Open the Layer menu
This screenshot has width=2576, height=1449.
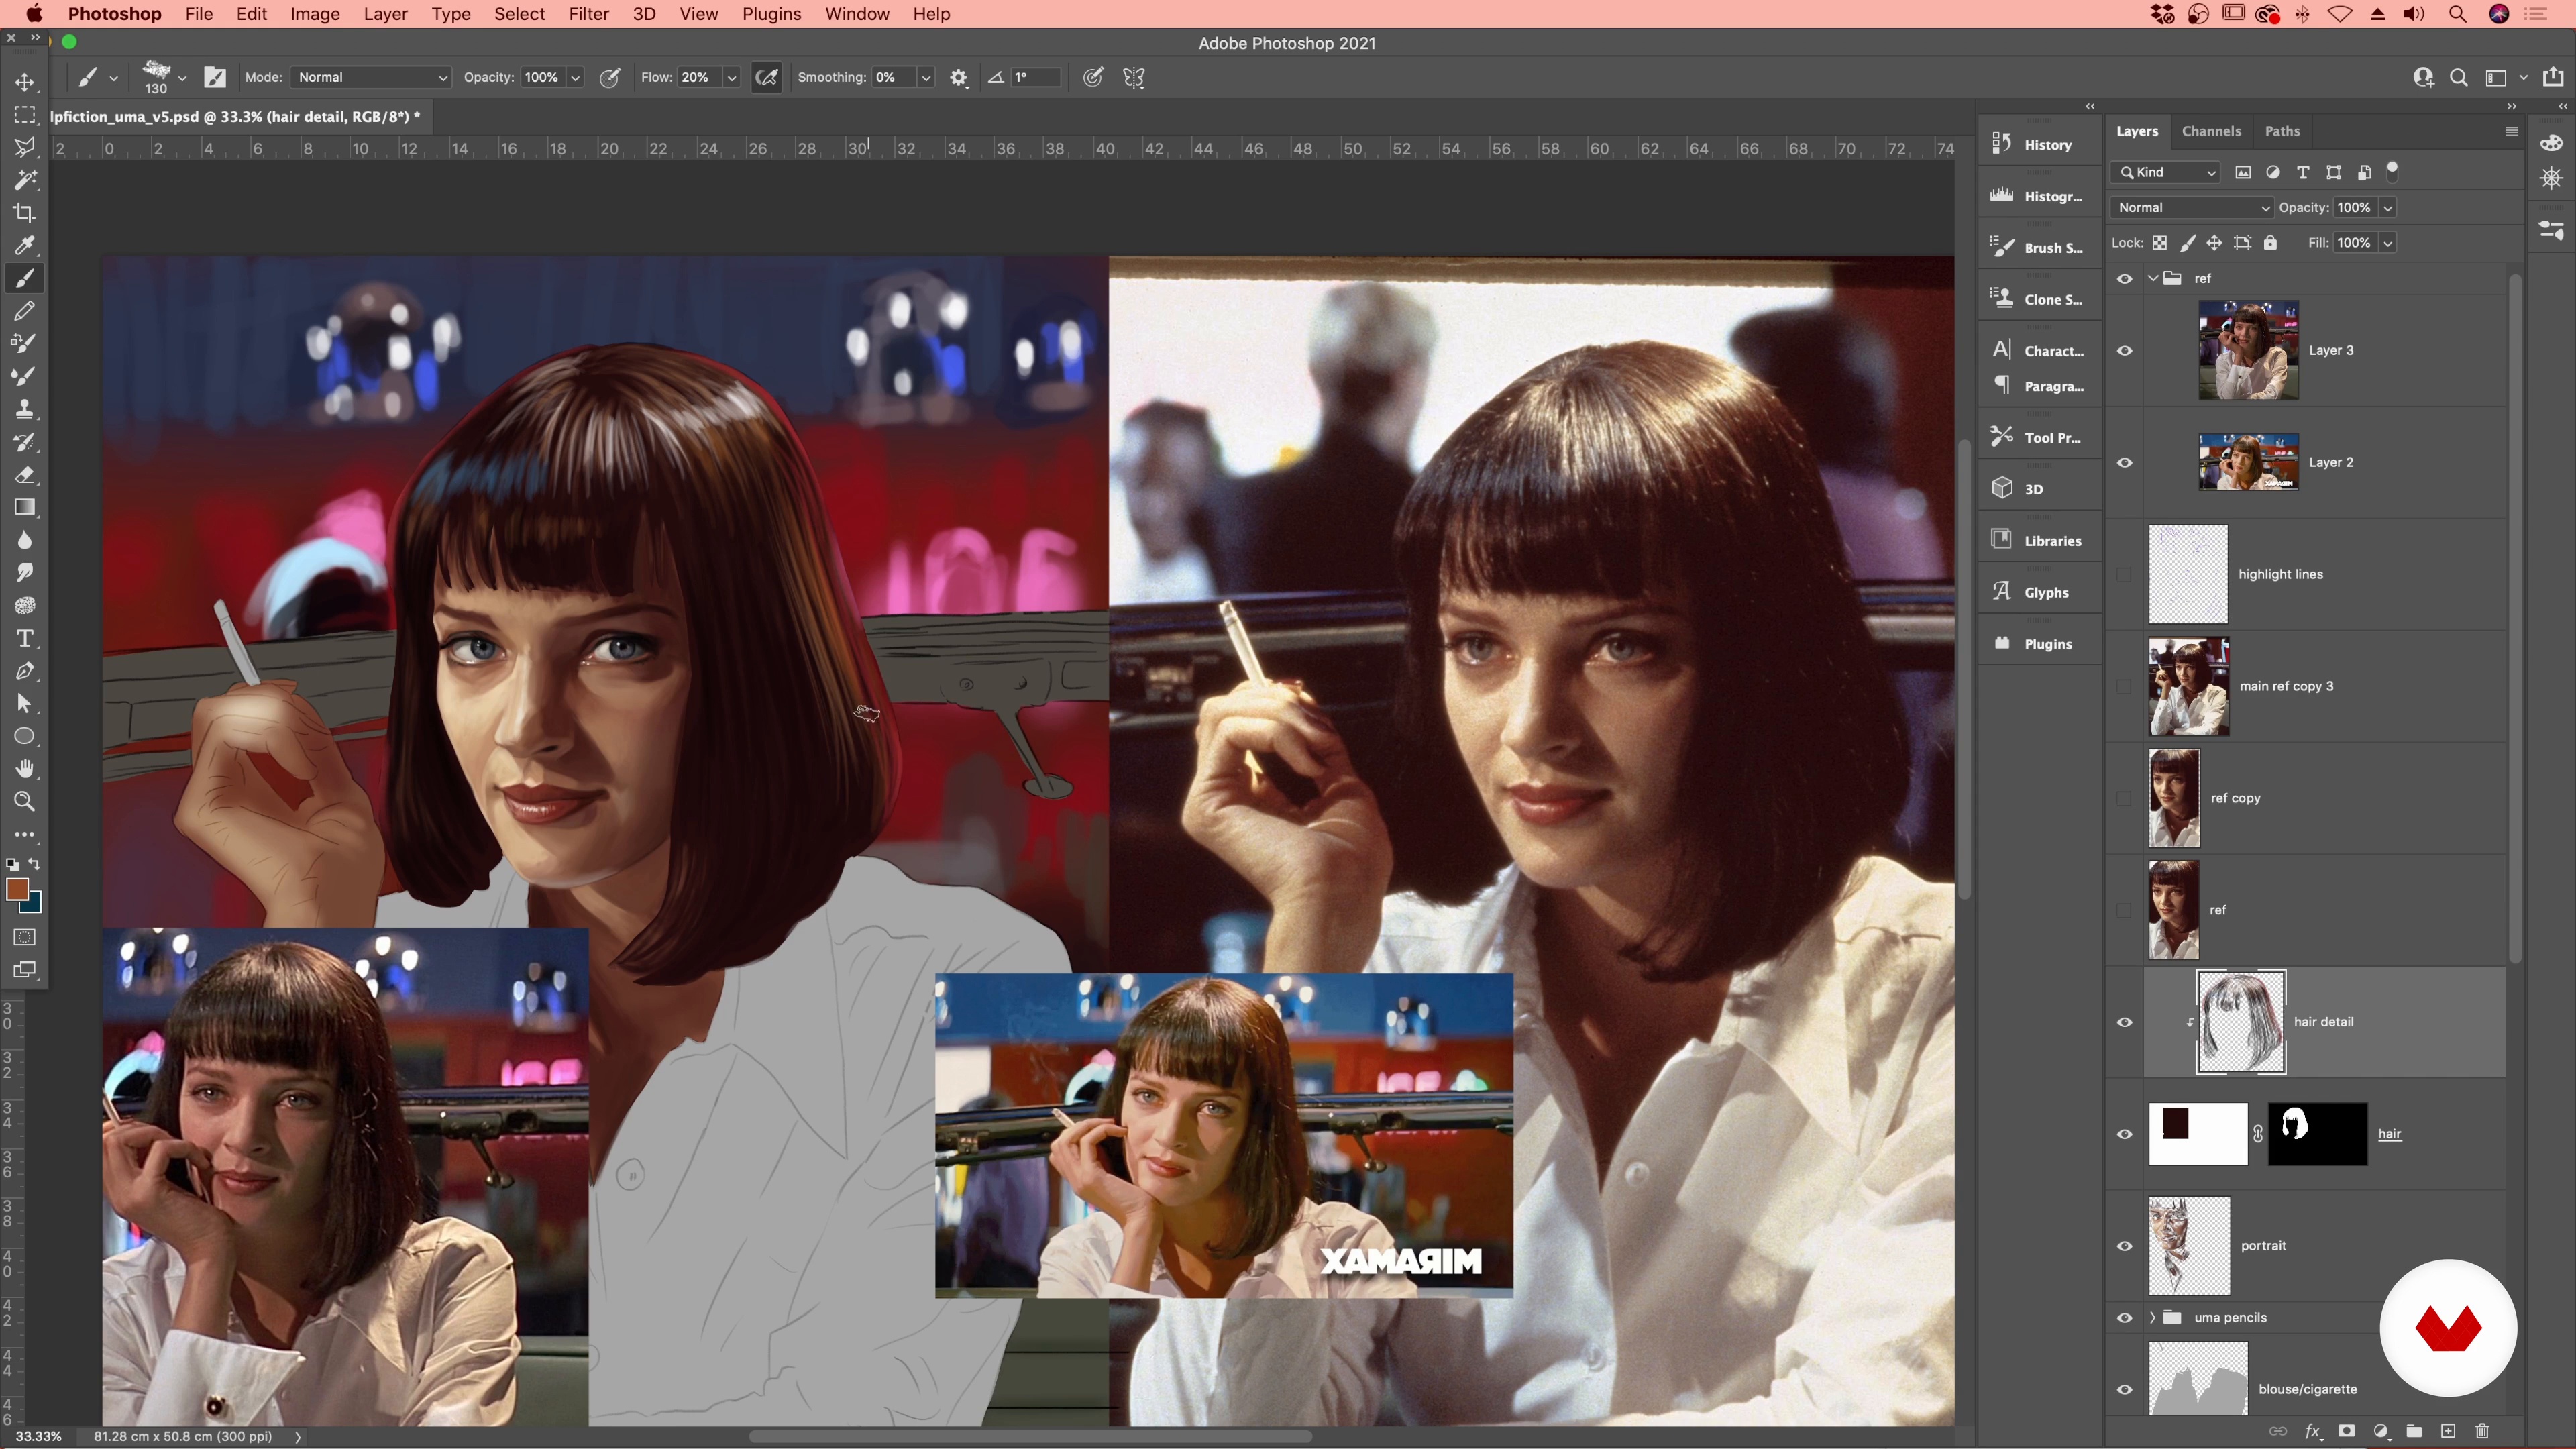coord(385,14)
